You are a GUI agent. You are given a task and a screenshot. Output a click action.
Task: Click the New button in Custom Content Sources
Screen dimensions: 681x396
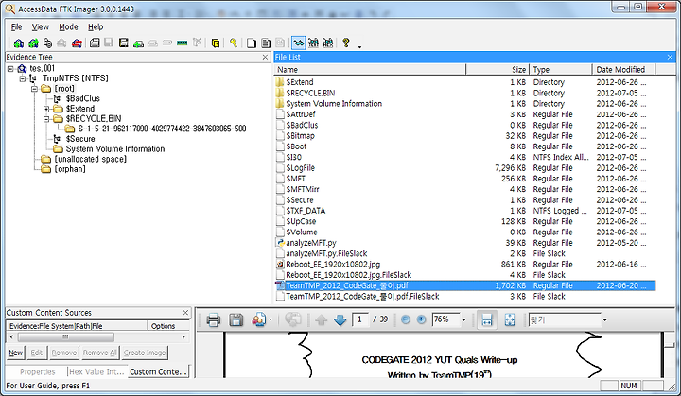(16, 353)
